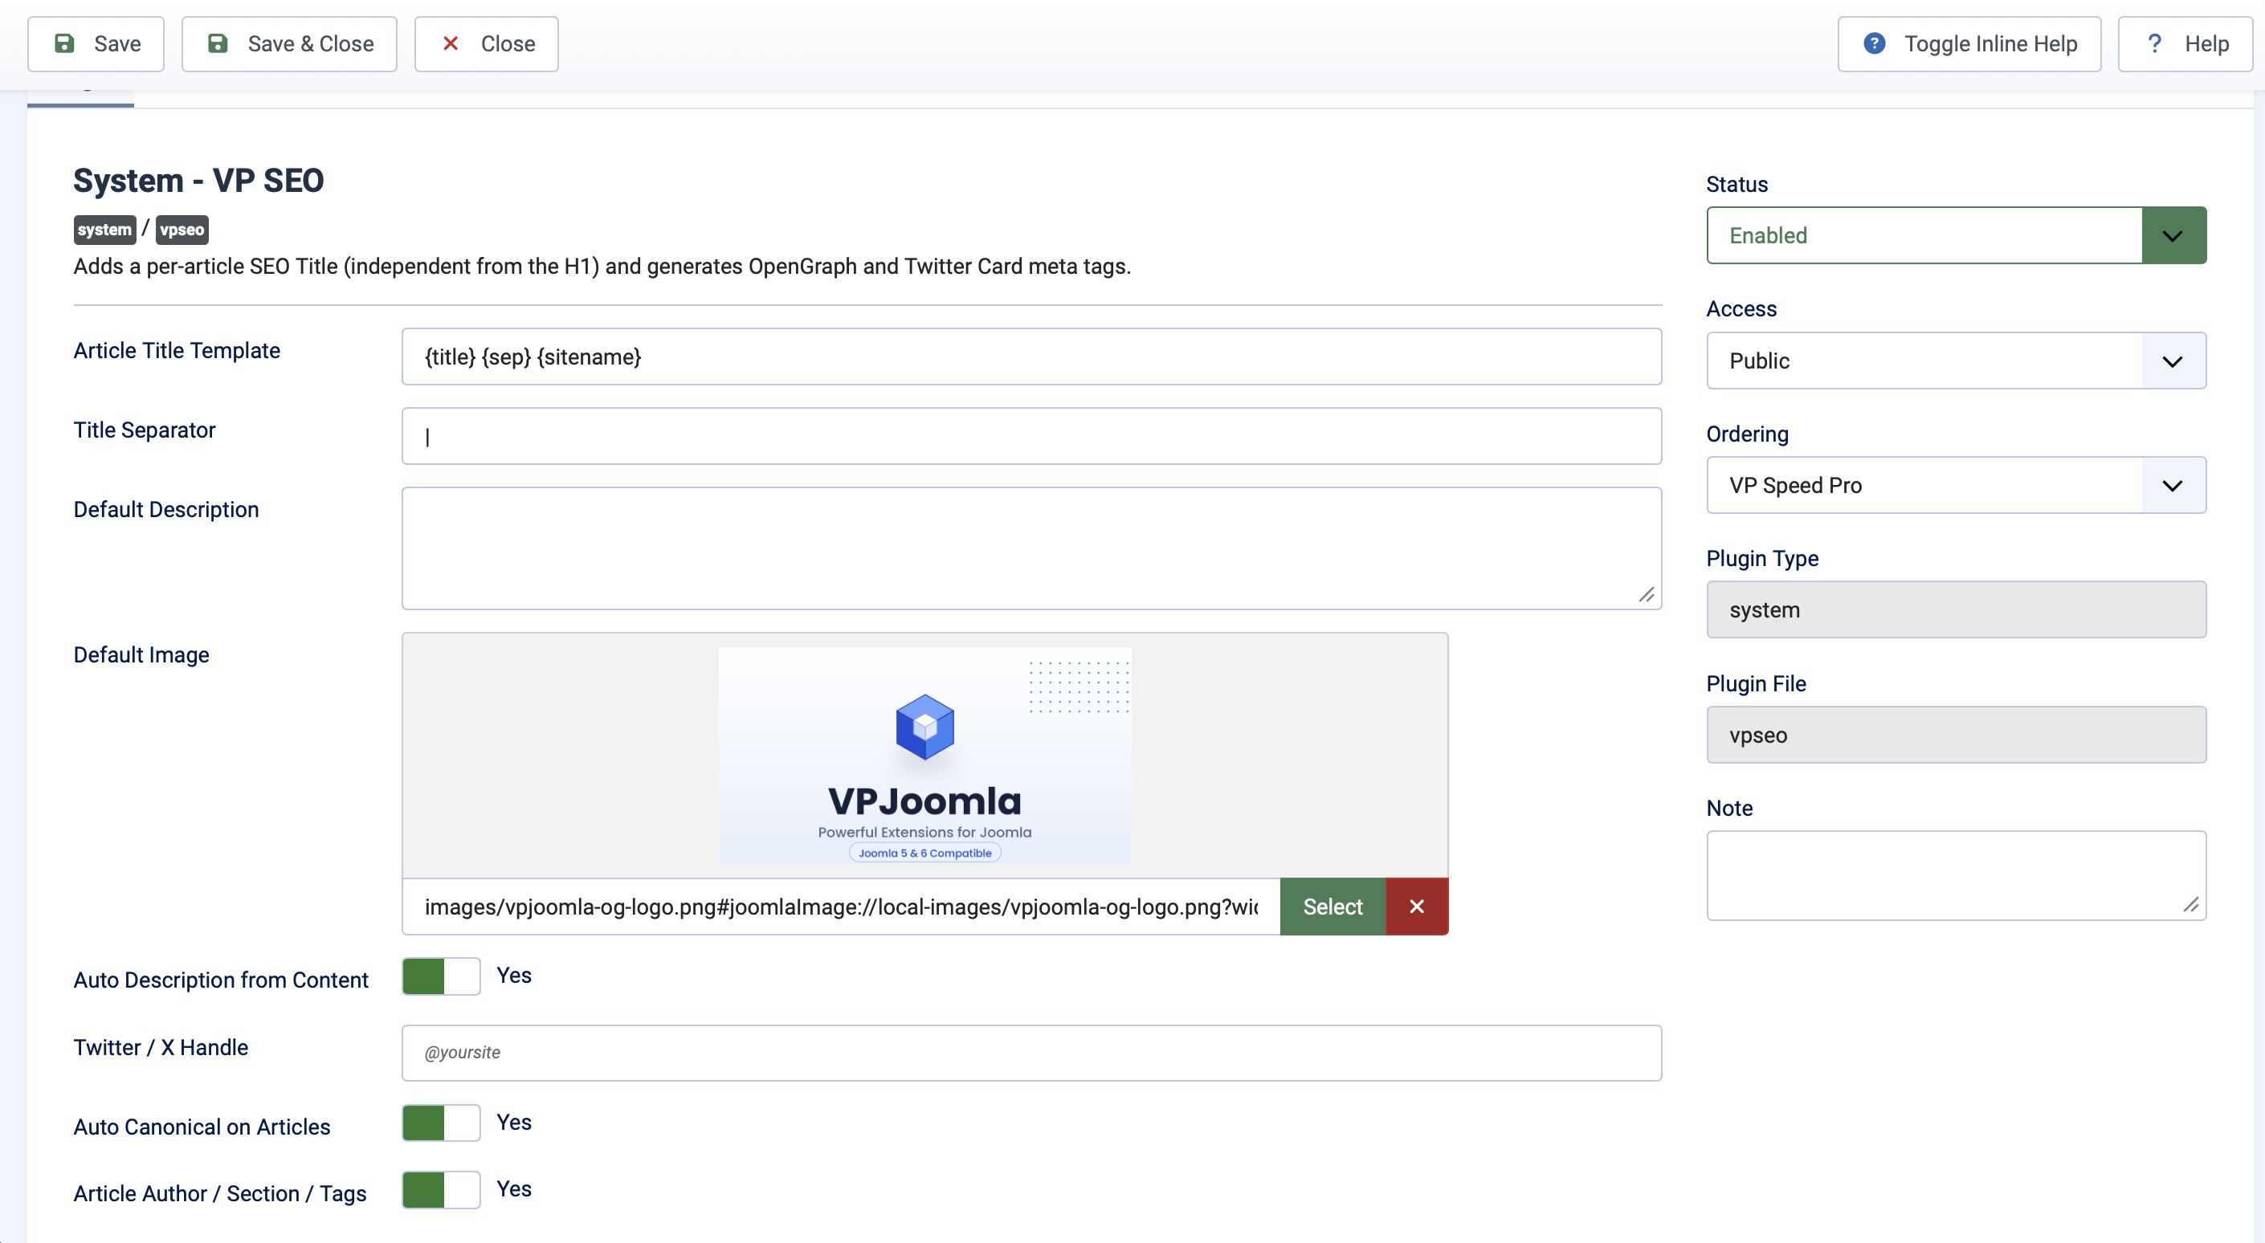
Task: Click the VPJoomla default image preview
Action: pyautogui.click(x=925, y=755)
